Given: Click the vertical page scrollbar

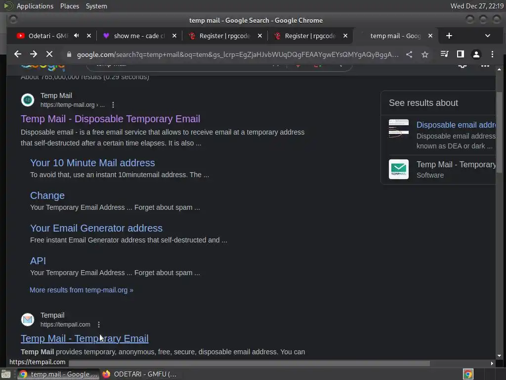Looking at the screenshot, I should click(x=499, y=133).
